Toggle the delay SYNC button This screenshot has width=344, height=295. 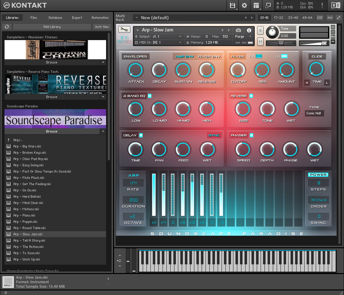click(214, 135)
